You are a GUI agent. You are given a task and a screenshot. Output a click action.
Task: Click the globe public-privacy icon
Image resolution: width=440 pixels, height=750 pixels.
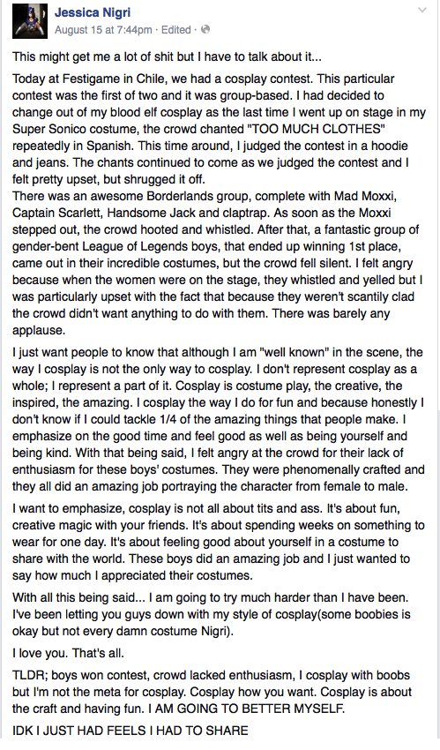(205, 30)
